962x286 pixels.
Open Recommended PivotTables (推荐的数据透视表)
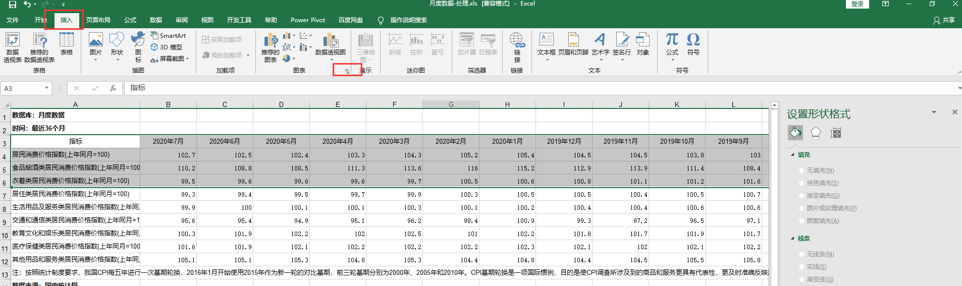point(39,47)
